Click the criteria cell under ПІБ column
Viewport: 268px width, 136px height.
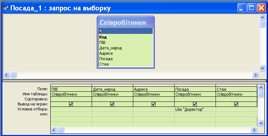71,109
